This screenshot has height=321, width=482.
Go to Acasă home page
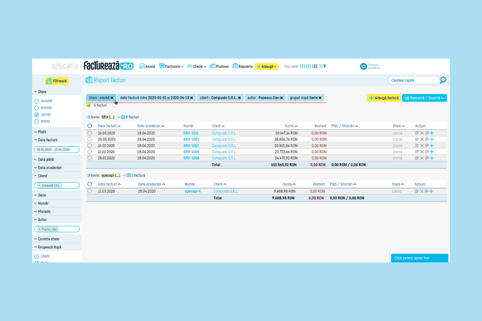click(x=147, y=66)
